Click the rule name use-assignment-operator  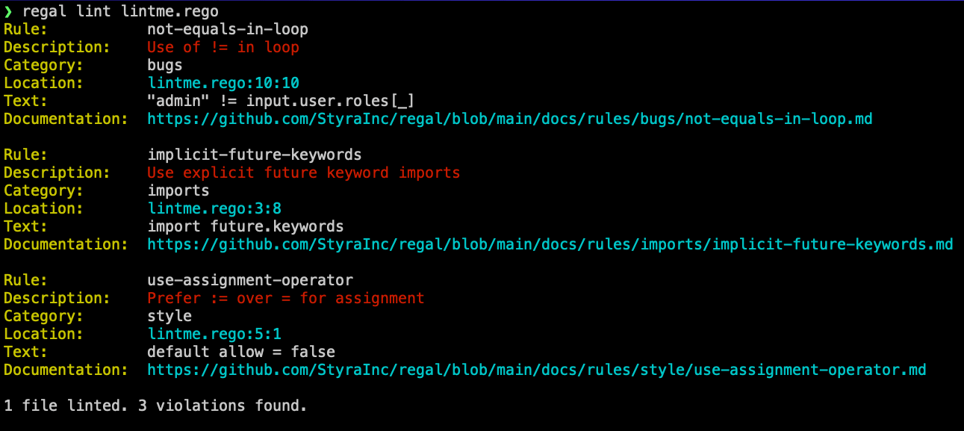[x=250, y=280]
